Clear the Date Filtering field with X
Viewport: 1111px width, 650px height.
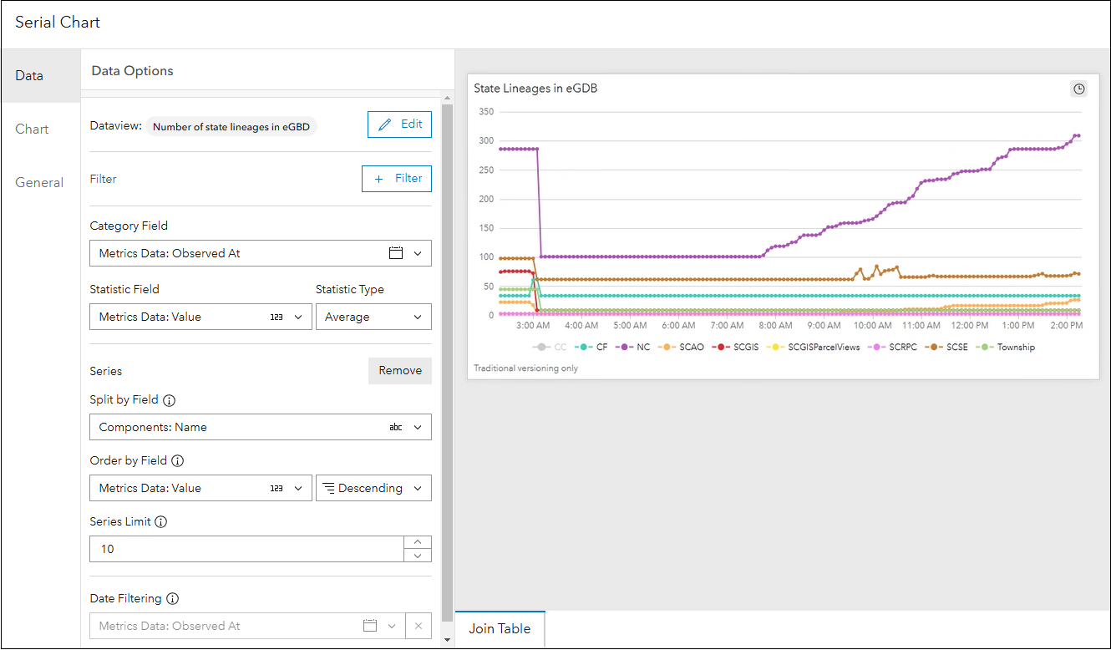click(419, 626)
